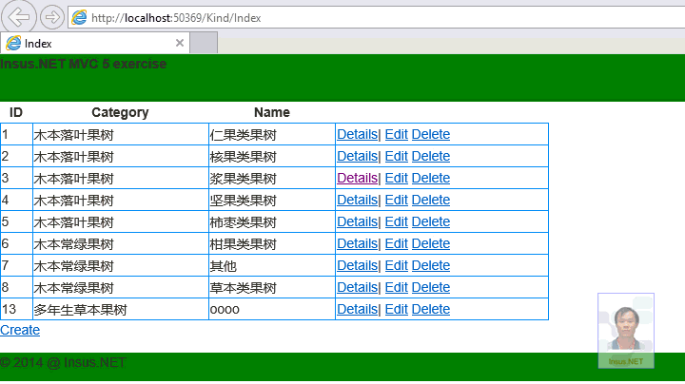The height and width of the screenshot is (384, 685).
Task: Click the 多年生草本果树 category cell
Action: [x=121, y=309]
